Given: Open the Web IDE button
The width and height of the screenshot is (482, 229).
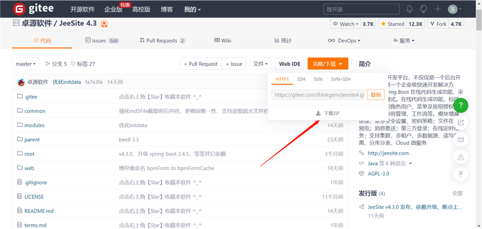Looking at the screenshot, I should (x=290, y=64).
